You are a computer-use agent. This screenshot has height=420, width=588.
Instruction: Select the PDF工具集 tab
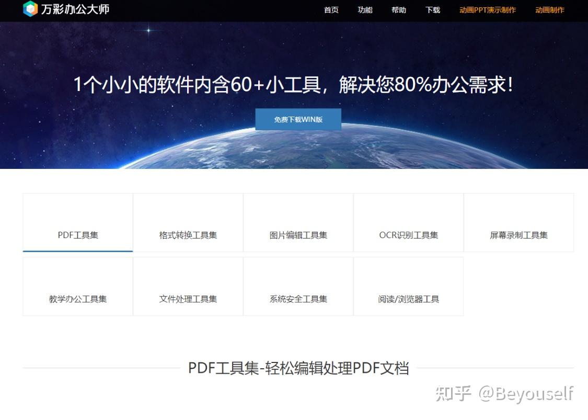(x=78, y=223)
